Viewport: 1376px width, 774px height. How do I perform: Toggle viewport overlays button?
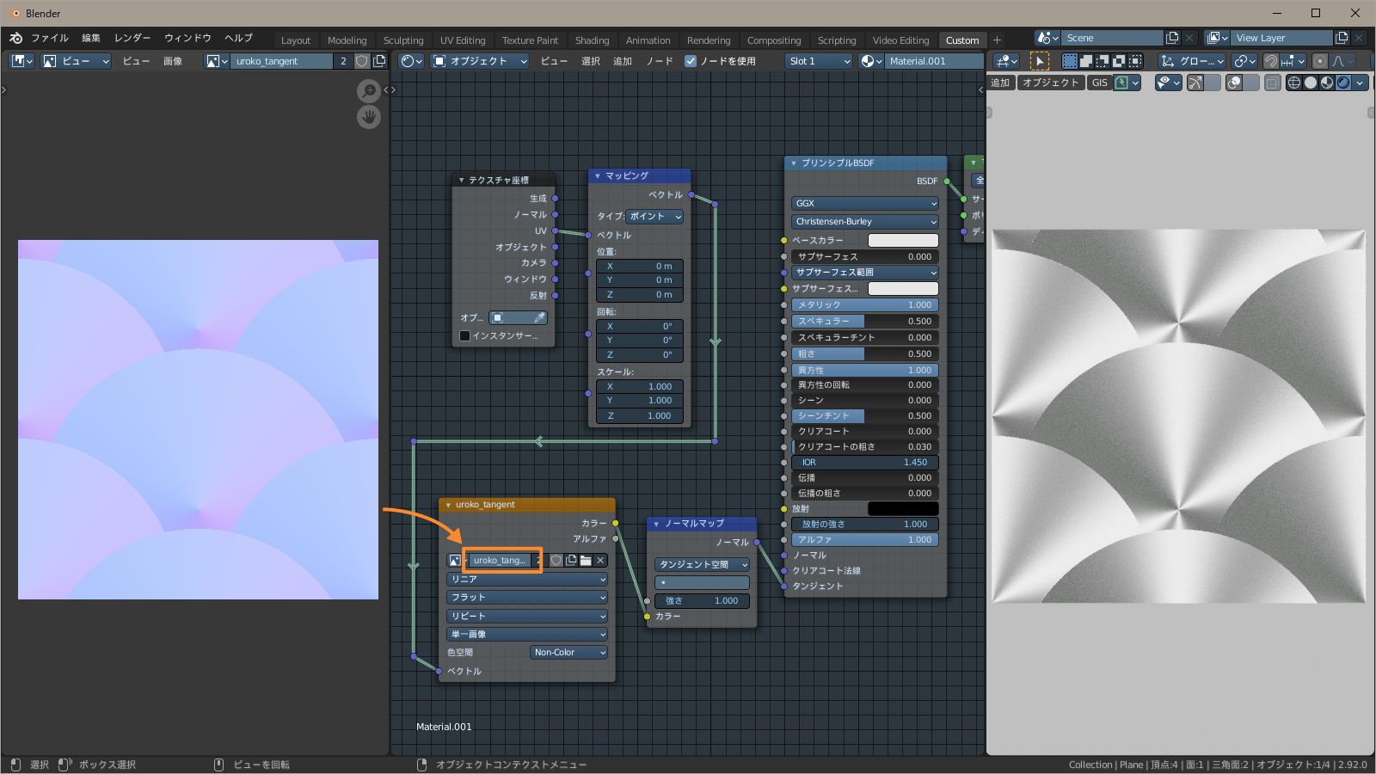tap(1234, 83)
